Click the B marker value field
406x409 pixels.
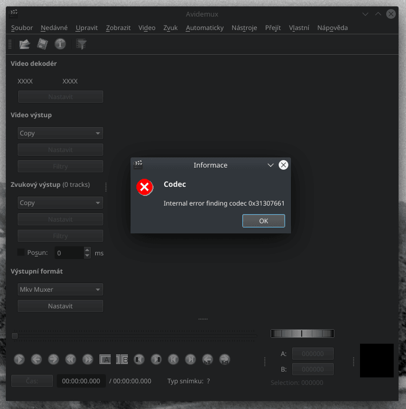coord(313,369)
